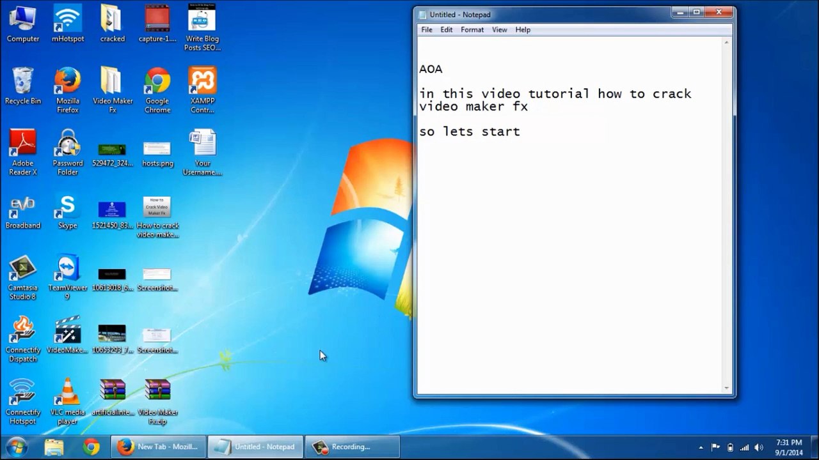
Task: Select the Mozilla Firefox desktop shortcut
Action: tap(68, 91)
